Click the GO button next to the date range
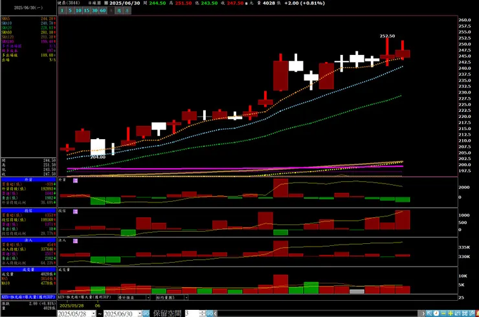Viewport: 479px width, 317px height. [x=146, y=313]
